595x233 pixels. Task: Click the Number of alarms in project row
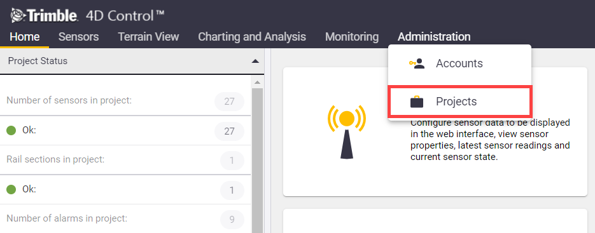point(125,218)
